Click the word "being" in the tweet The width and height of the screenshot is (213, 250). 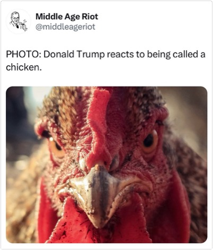(x=159, y=55)
